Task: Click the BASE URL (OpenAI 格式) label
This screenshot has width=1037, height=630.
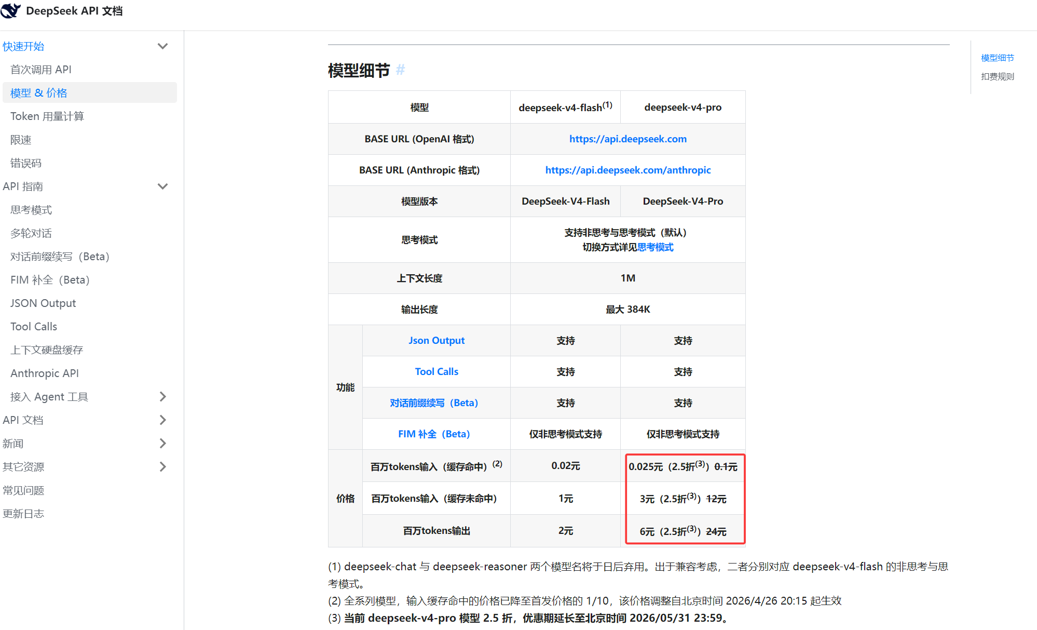Action: coord(419,139)
